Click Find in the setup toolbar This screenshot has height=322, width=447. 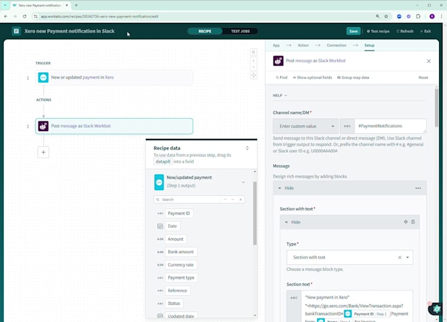click(281, 77)
